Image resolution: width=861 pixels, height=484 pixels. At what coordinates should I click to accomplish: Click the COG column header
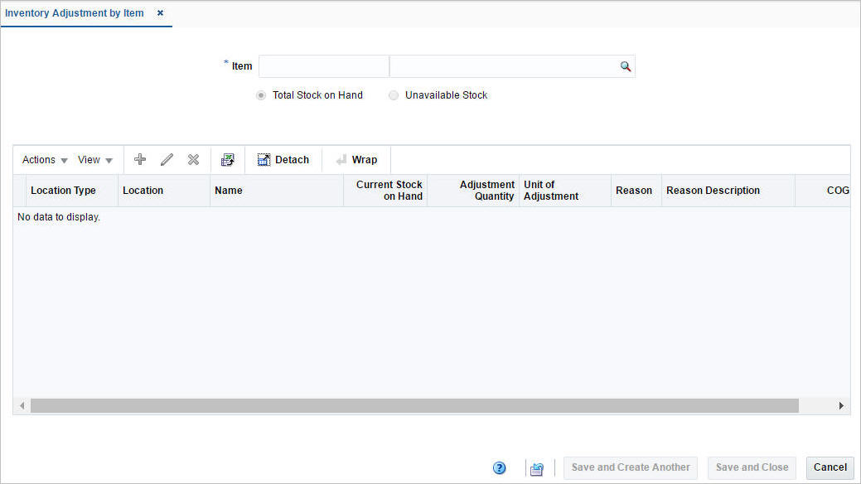[x=823, y=191]
